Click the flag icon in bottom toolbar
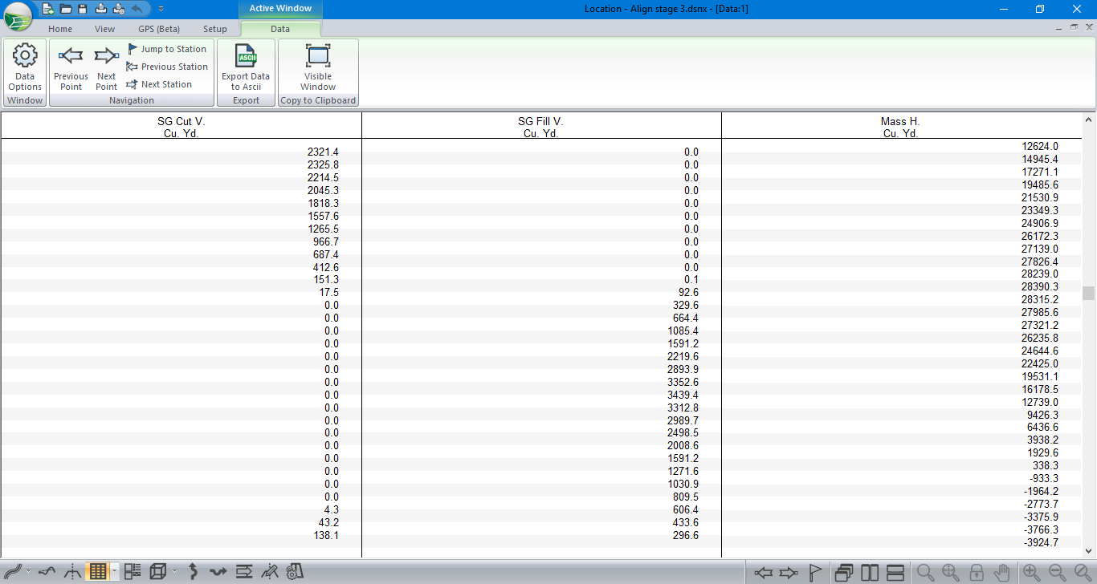Image resolution: width=1097 pixels, height=584 pixels. tap(815, 572)
